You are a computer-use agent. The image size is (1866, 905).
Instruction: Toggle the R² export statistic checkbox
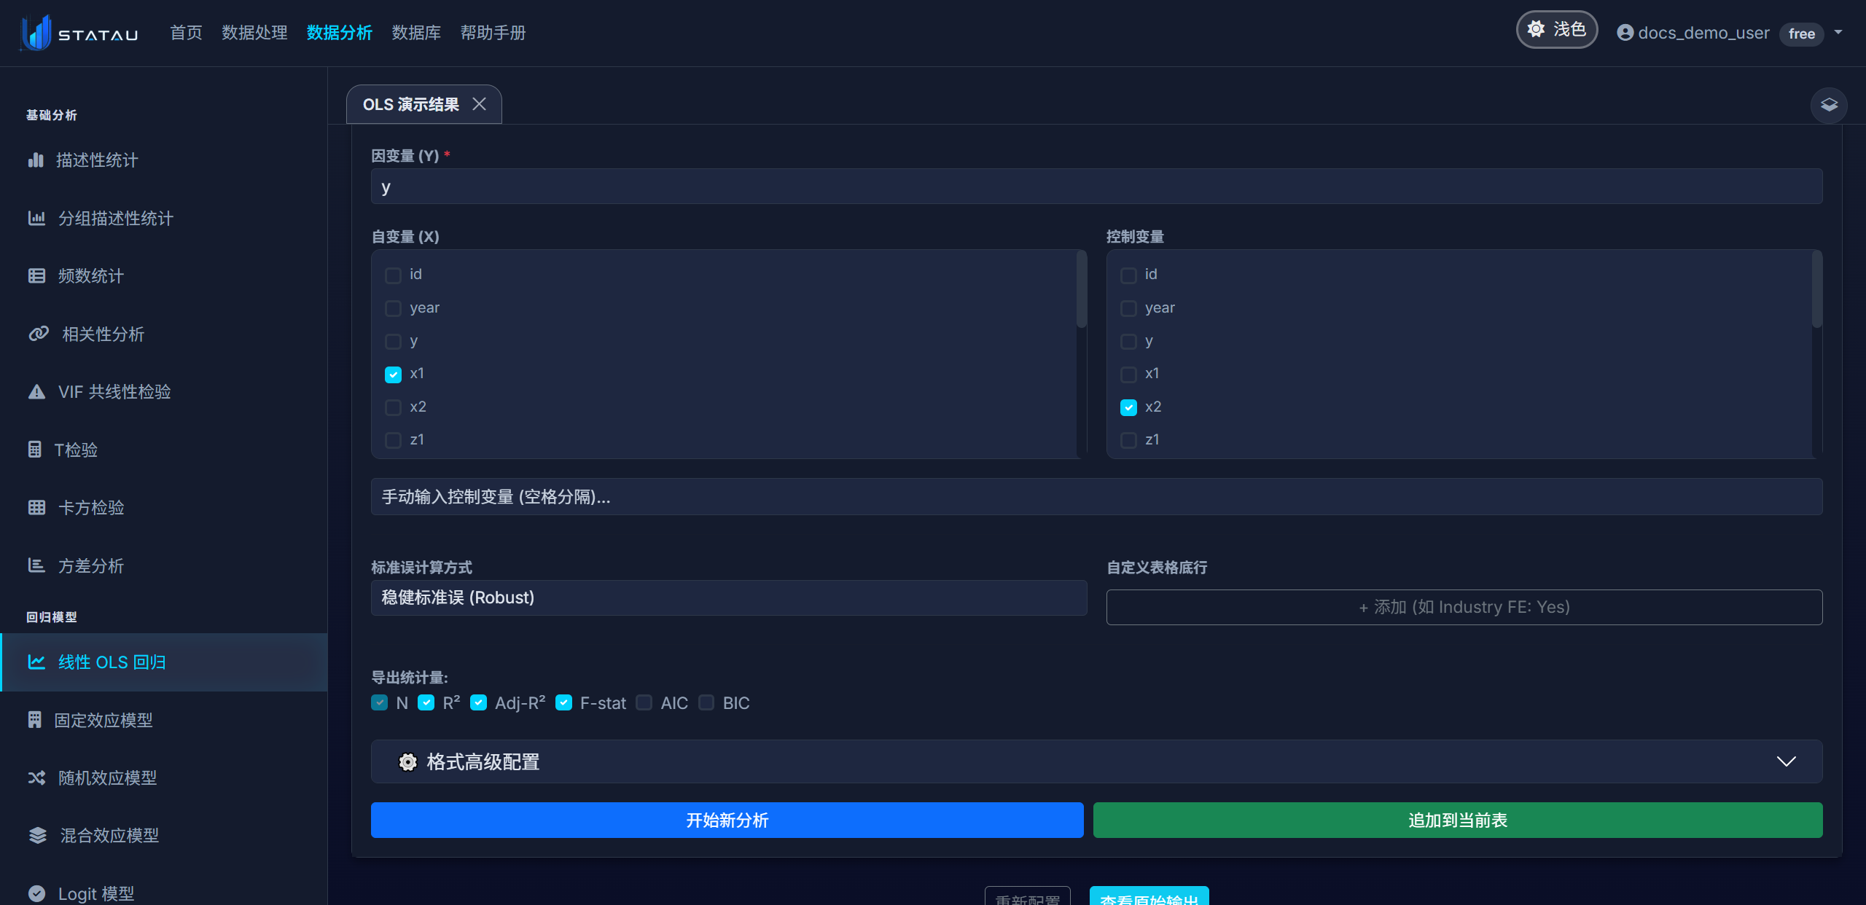pyautogui.click(x=426, y=702)
